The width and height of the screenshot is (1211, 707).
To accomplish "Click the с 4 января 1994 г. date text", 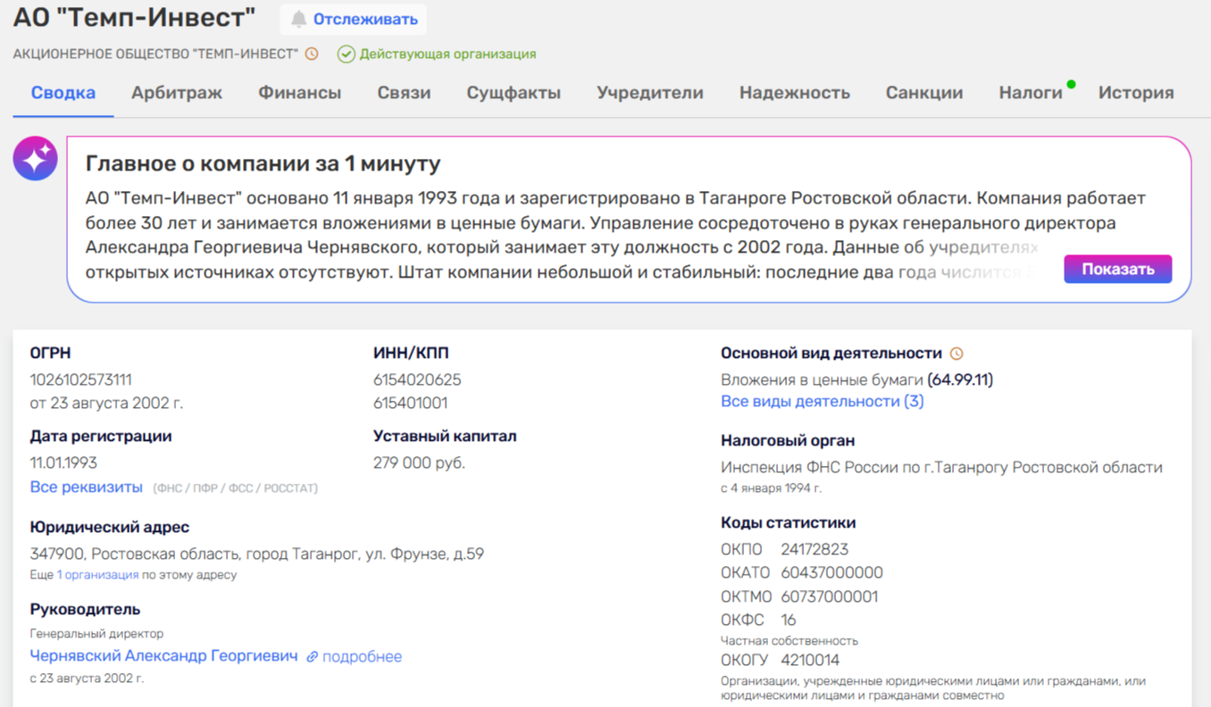I will coord(771,488).
